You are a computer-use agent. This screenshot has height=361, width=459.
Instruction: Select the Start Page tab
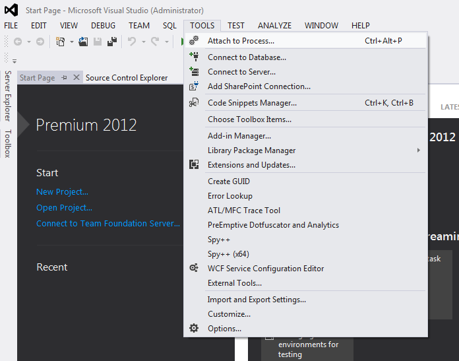[37, 78]
